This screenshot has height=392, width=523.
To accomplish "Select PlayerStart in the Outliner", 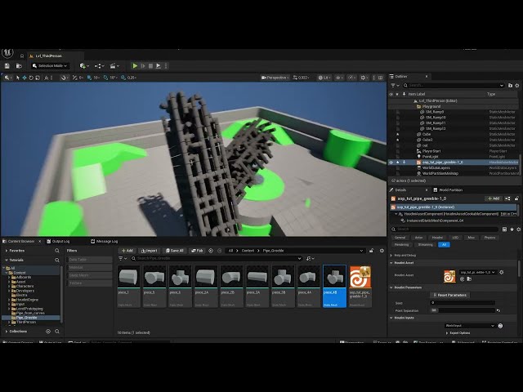I will (431, 151).
